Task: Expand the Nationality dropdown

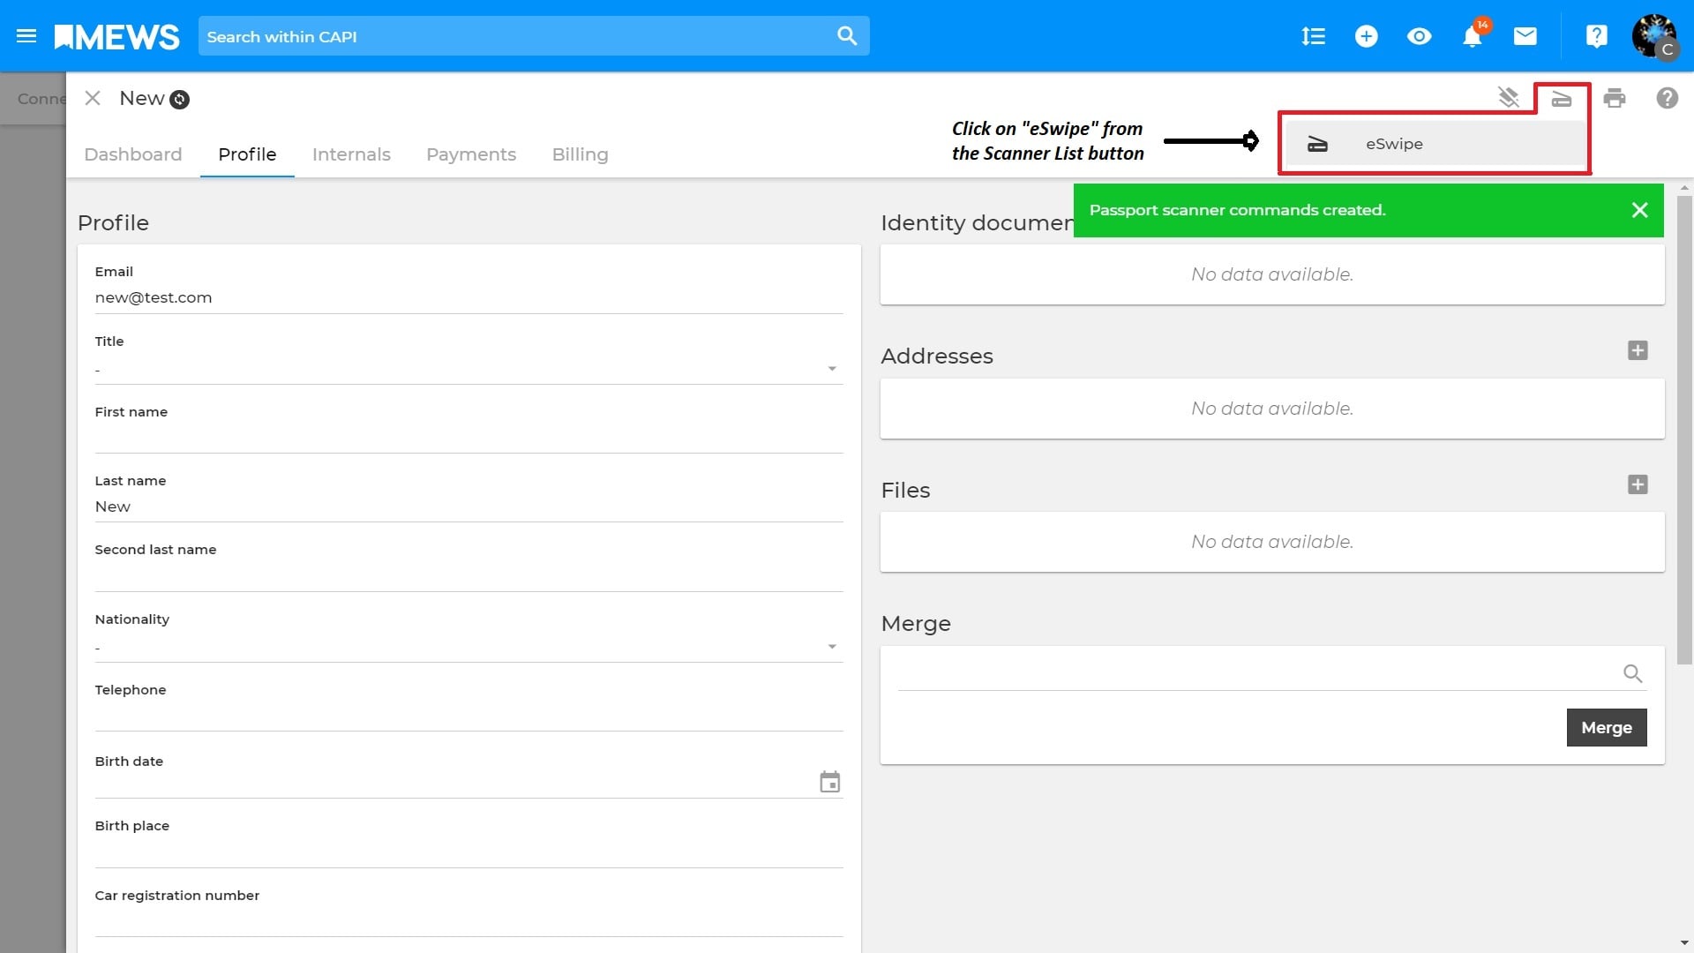Action: click(831, 647)
